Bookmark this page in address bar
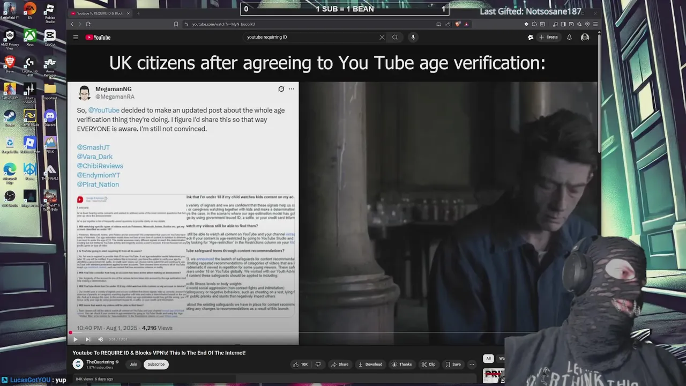 (176, 24)
